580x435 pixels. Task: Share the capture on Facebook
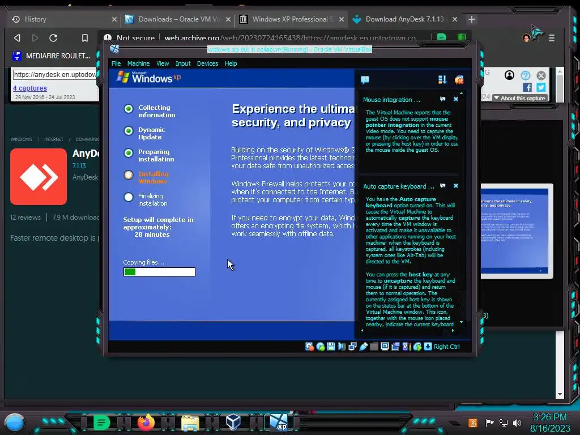pyautogui.click(x=527, y=87)
